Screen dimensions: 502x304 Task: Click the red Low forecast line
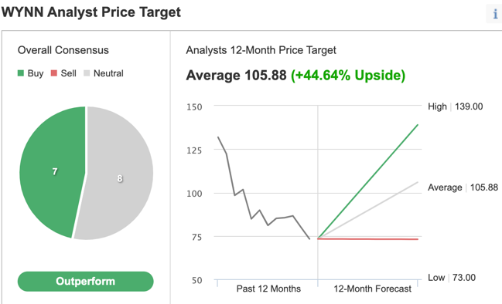[368, 239]
